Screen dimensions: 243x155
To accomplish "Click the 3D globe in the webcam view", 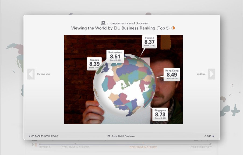I will click(x=124, y=86).
